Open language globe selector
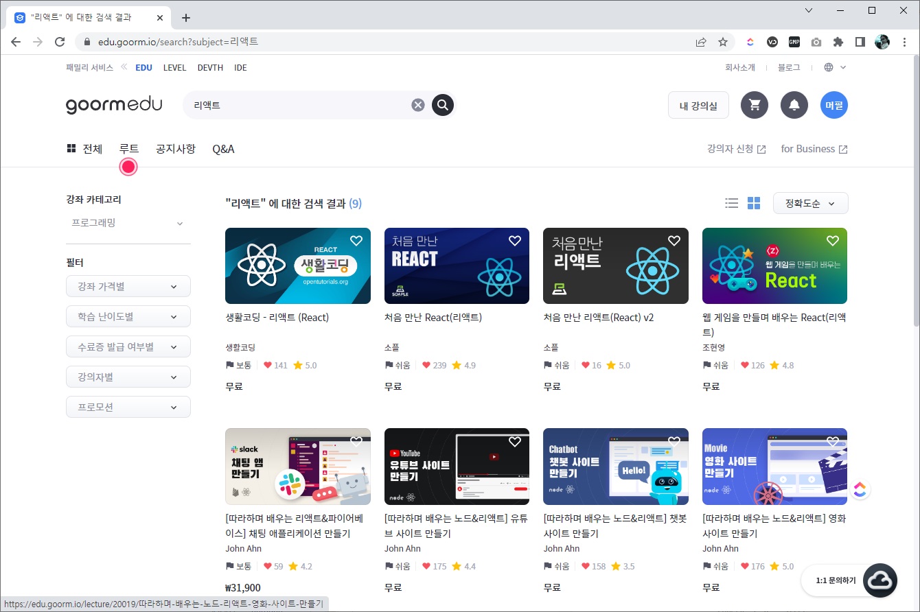Viewport: 920px width, 612px height. coord(835,67)
